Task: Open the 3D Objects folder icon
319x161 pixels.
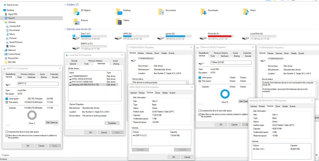Action: (76, 12)
